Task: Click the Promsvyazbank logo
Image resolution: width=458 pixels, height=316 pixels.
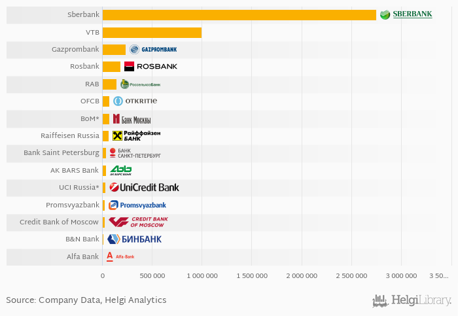Action: pos(137,205)
